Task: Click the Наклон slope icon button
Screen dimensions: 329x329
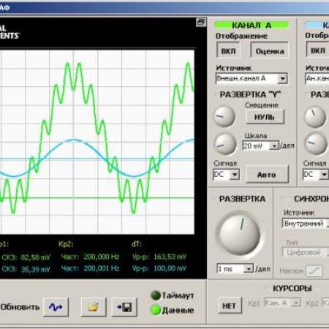Action: click(314, 271)
